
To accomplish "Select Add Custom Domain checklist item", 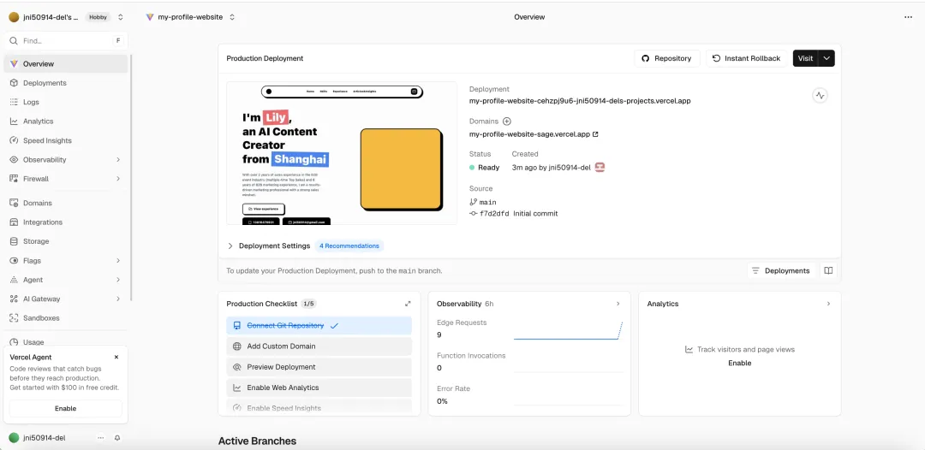I will [319, 346].
